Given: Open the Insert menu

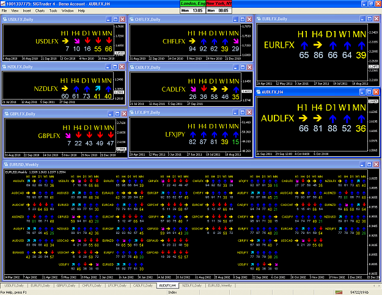Looking at the screenshot, I should pos(27,11).
